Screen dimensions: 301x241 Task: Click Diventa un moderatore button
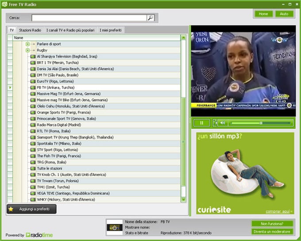tap(272, 232)
